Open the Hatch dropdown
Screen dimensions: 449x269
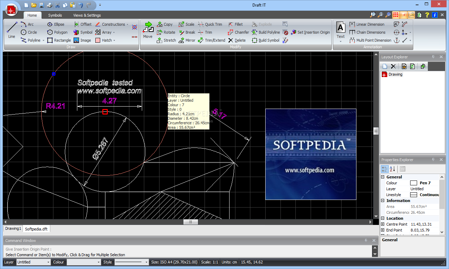pyautogui.click(x=114, y=41)
